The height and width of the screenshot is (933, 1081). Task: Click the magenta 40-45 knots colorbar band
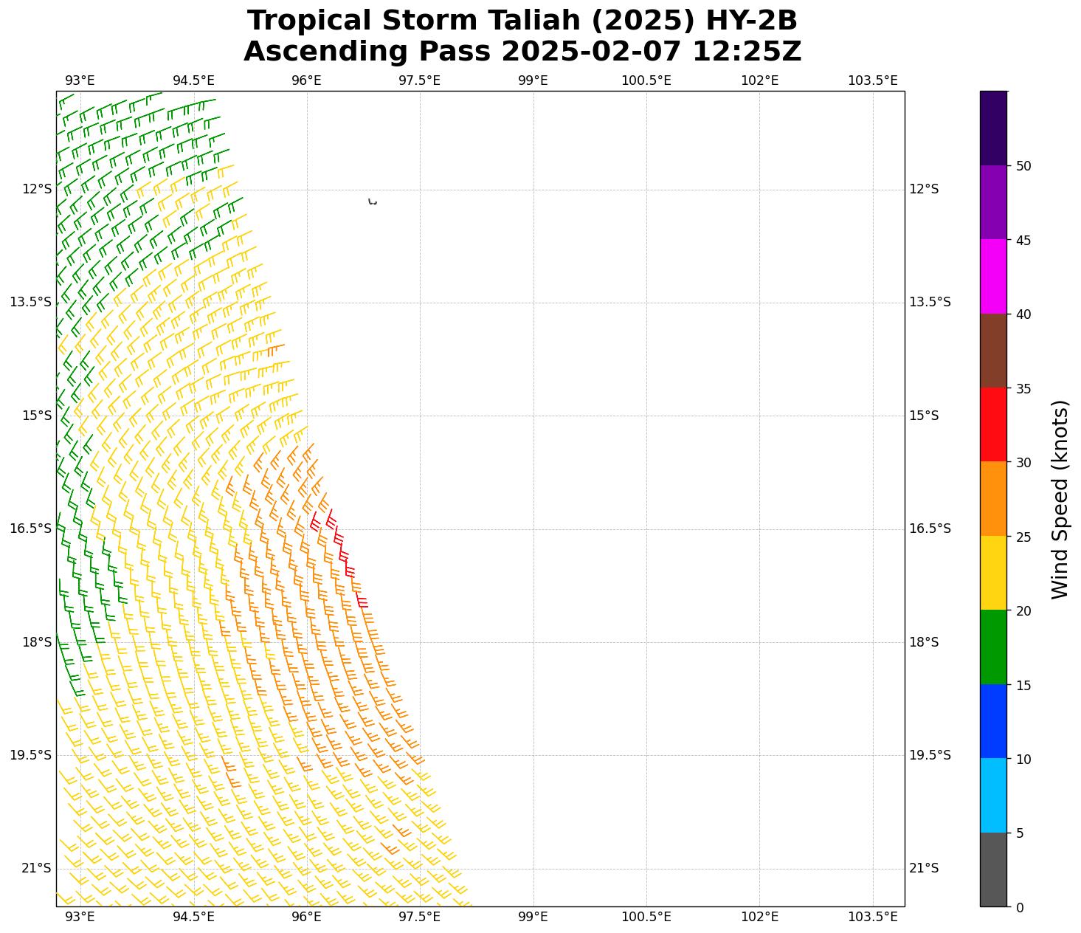[x=993, y=276]
